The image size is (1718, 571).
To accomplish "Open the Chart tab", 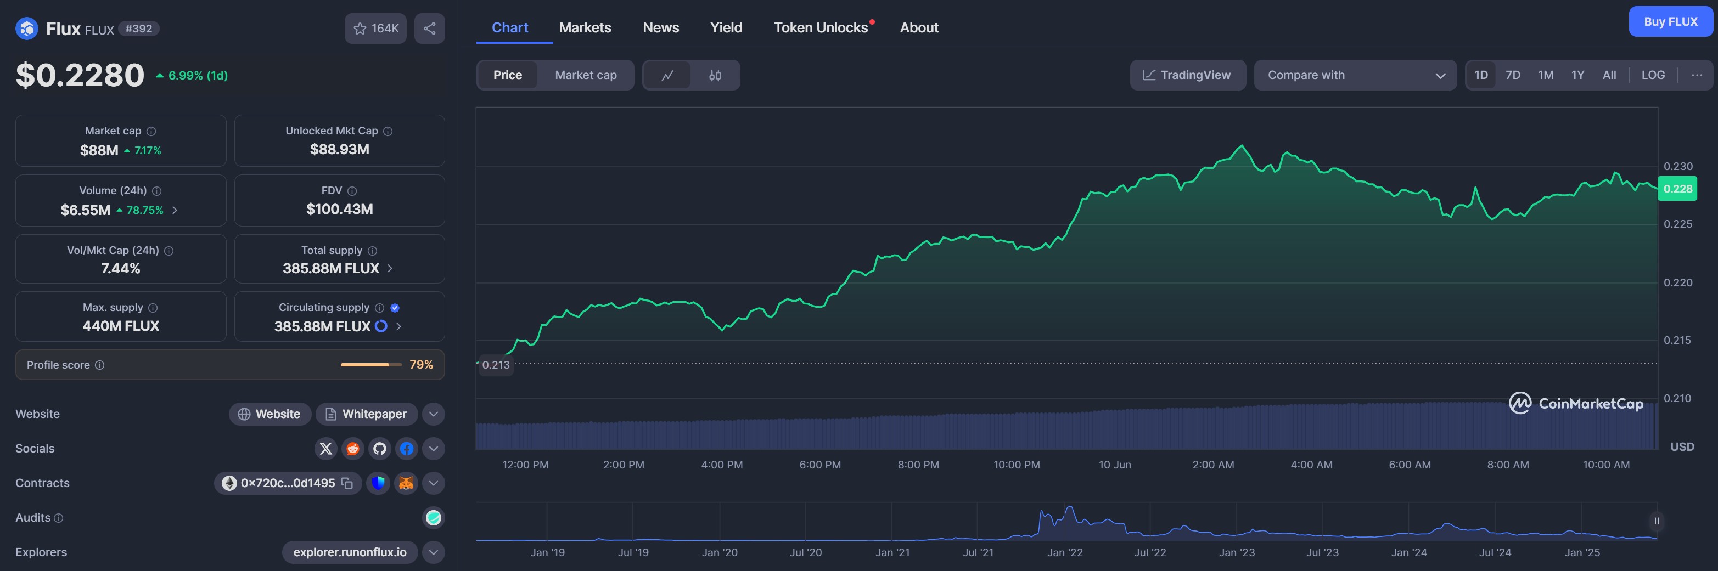I will pyautogui.click(x=509, y=28).
